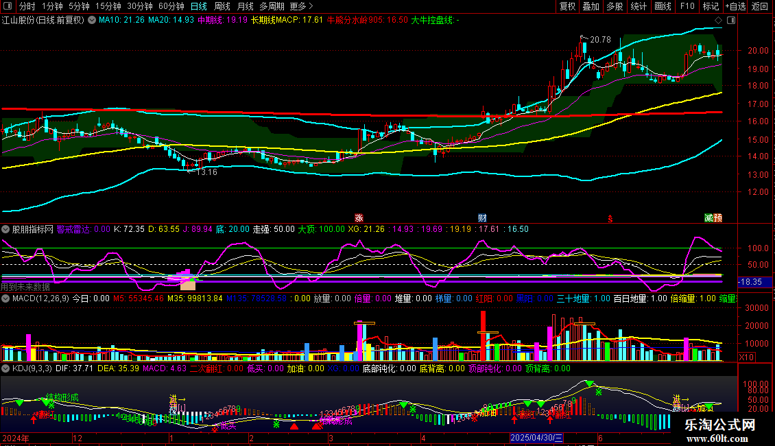Click the 大牛控盘线 label

(x=435, y=21)
